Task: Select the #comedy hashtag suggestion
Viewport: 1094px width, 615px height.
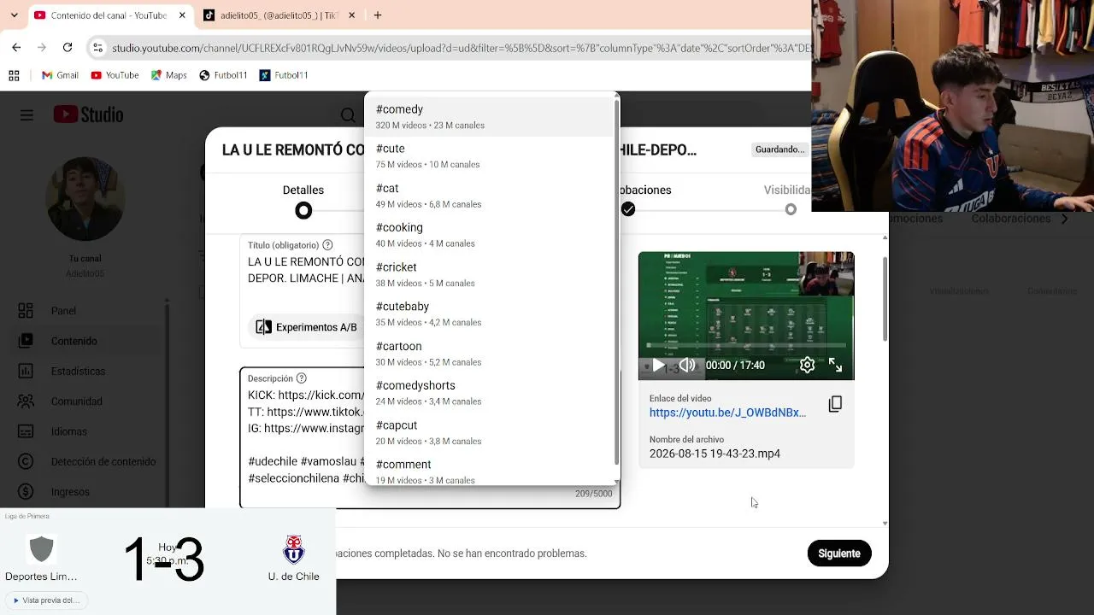Action: (x=490, y=117)
